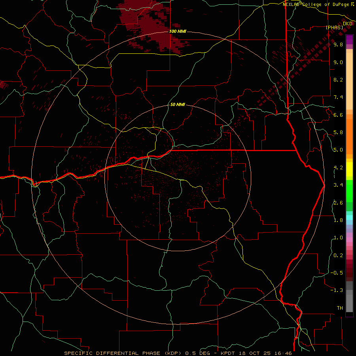Screen dimensions: 356x356
Task: Select the 9.8 legend value
Action: 338,44
